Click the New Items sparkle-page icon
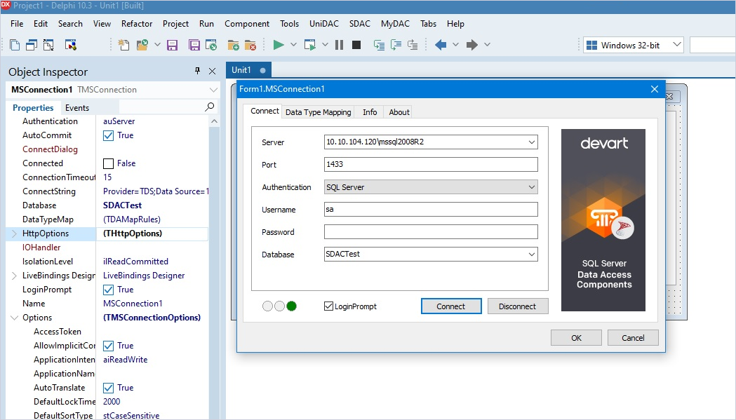The height and width of the screenshot is (420, 736). click(123, 45)
